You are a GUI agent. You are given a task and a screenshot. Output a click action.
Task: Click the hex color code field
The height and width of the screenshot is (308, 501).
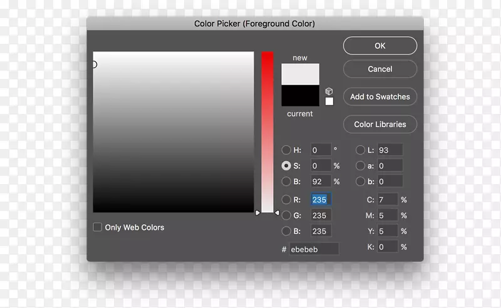pos(314,249)
